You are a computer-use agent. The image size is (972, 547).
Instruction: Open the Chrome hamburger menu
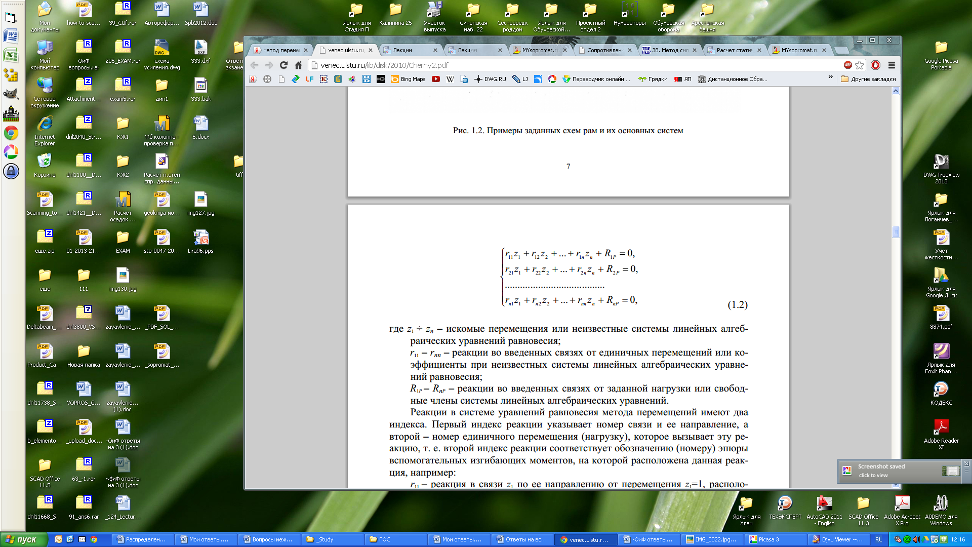pos(892,65)
